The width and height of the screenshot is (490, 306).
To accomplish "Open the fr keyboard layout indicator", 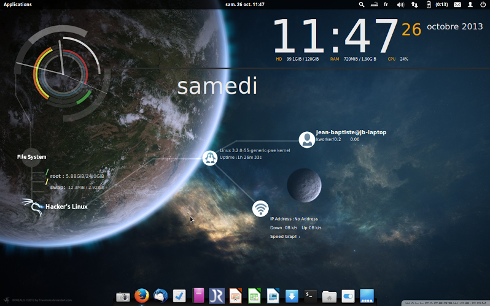I will coord(386,4).
